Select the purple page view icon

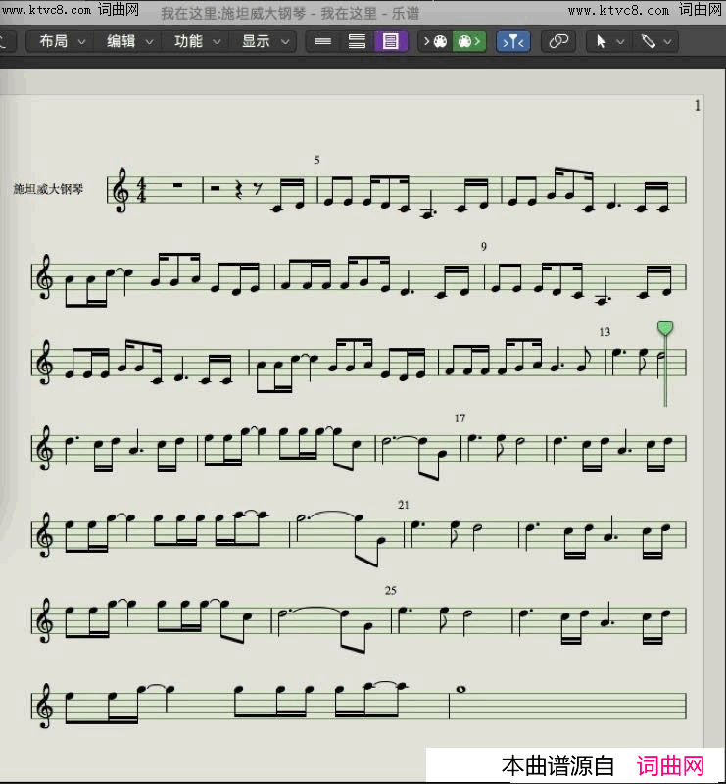[391, 41]
